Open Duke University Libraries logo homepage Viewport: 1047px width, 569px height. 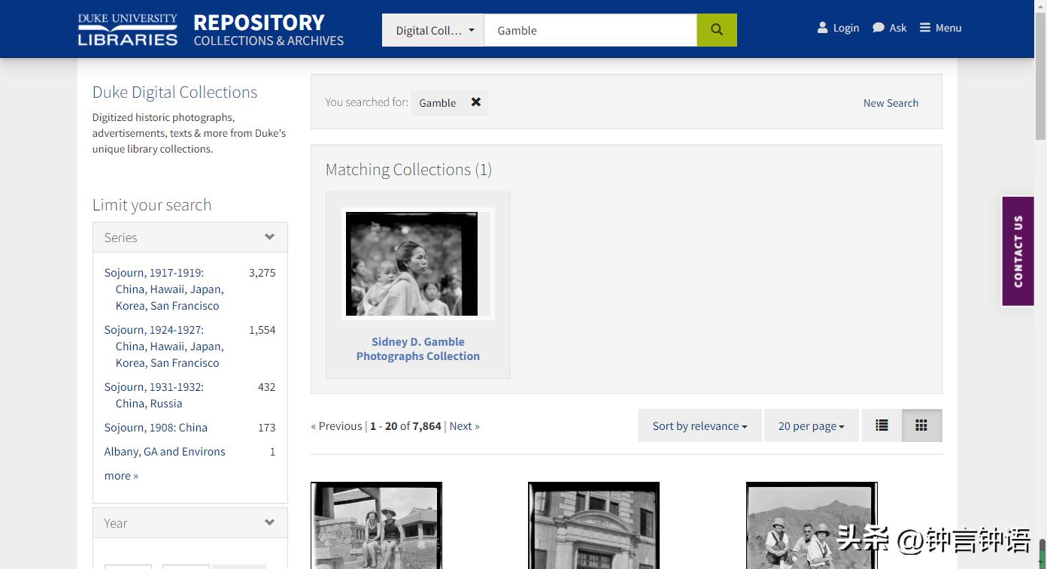pyautogui.click(x=128, y=29)
